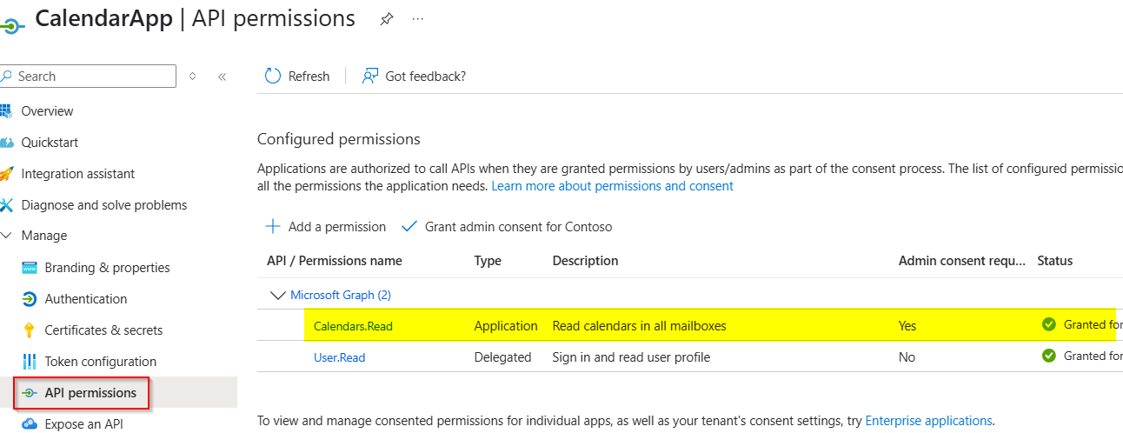Click the Refresh button

click(298, 77)
